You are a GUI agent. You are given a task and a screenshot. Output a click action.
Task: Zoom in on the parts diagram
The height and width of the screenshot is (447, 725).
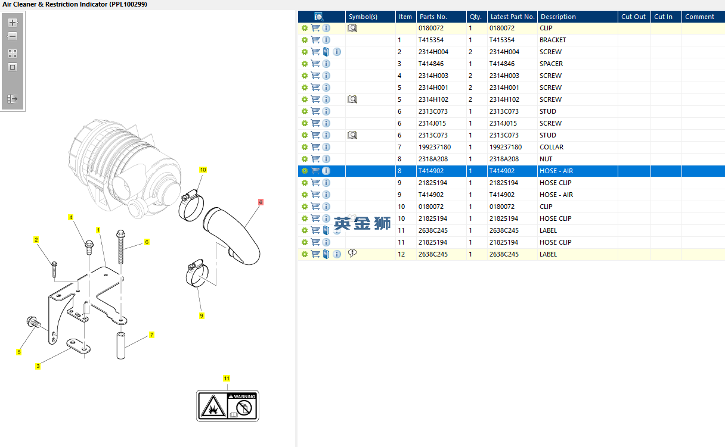(x=13, y=23)
